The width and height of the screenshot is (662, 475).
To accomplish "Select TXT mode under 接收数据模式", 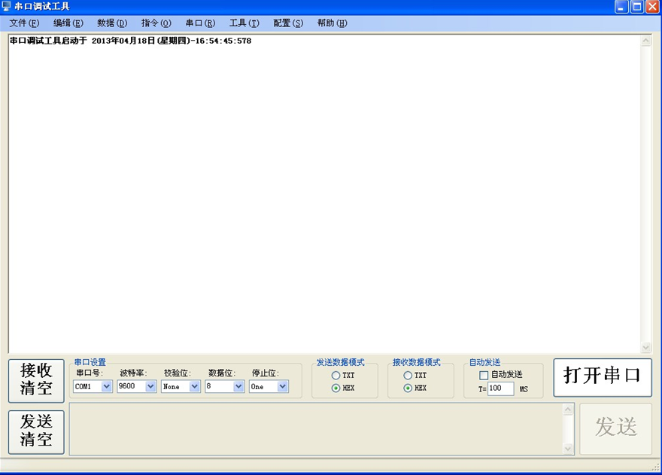I will [407, 375].
